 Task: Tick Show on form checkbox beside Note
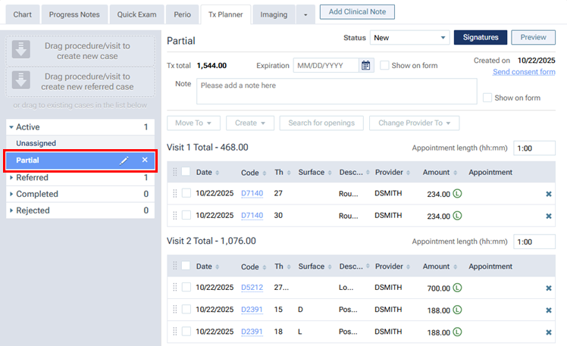point(487,98)
